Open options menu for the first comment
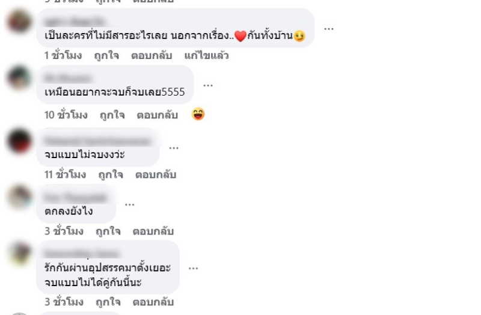The image size is (481, 315). (x=328, y=29)
